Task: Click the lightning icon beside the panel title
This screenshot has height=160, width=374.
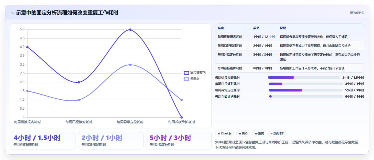Action: tap(12, 13)
